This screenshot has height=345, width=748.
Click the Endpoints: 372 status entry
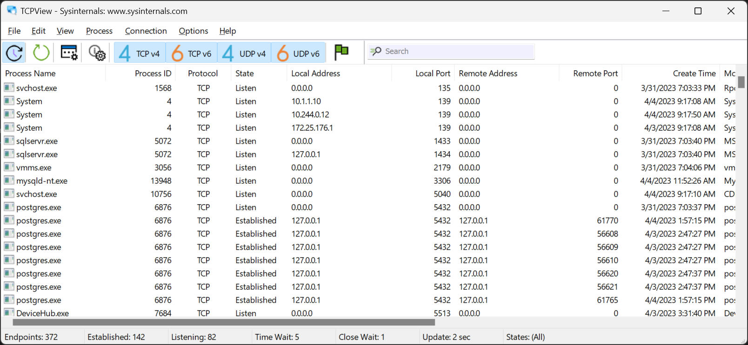point(31,337)
